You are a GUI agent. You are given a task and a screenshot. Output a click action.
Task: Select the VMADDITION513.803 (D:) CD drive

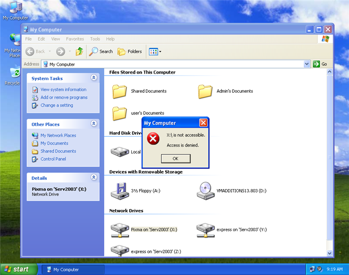pos(206,191)
